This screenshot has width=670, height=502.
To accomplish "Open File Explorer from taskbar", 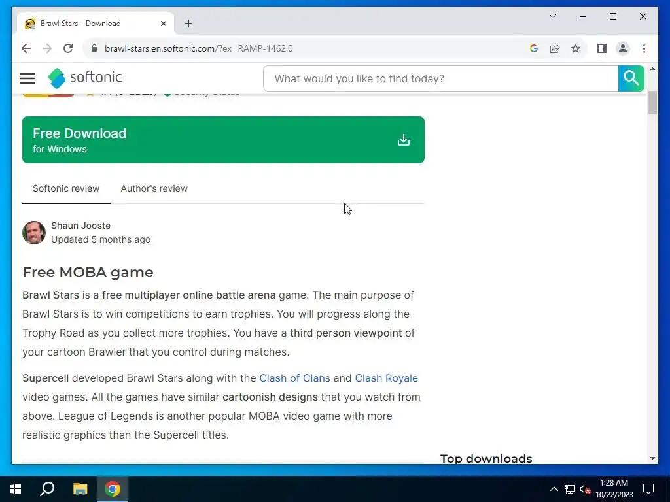I will (80, 489).
